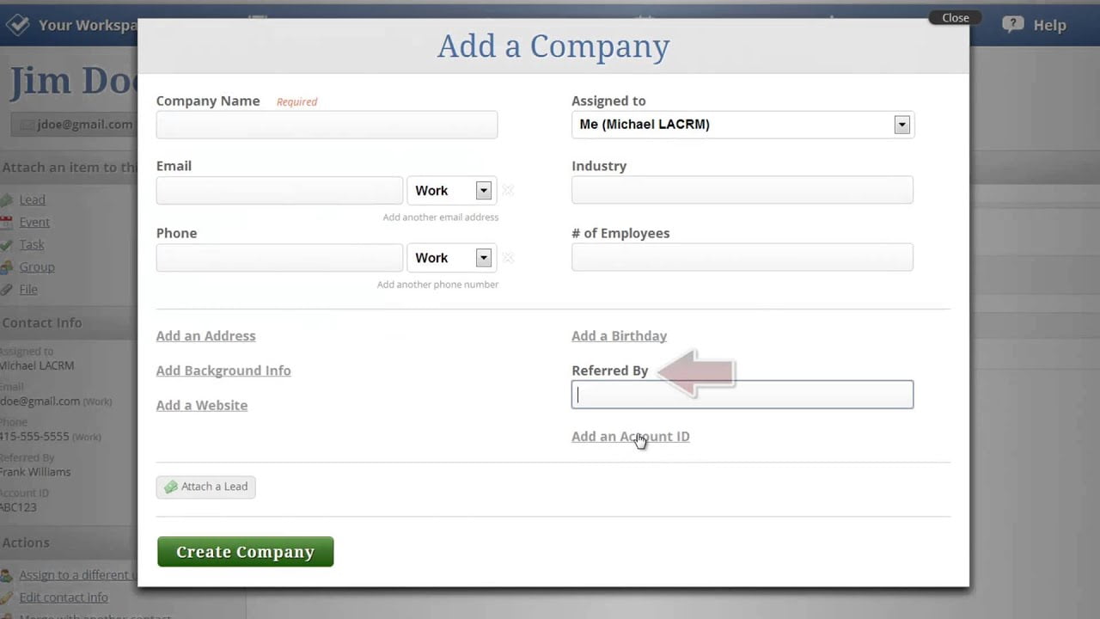1100x619 pixels.
Task: Click the Task checkmark icon in sidebar
Action: point(7,245)
